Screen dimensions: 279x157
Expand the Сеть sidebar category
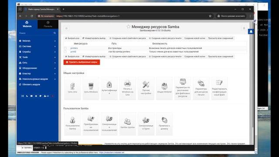pos(37,63)
